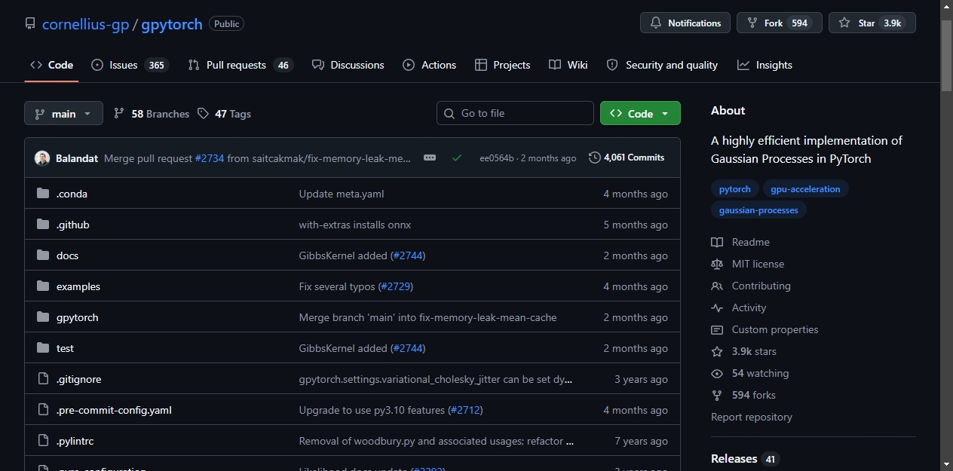Click the gpytorch repository name link
The height and width of the screenshot is (471, 953).
pyautogui.click(x=172, y=24)
